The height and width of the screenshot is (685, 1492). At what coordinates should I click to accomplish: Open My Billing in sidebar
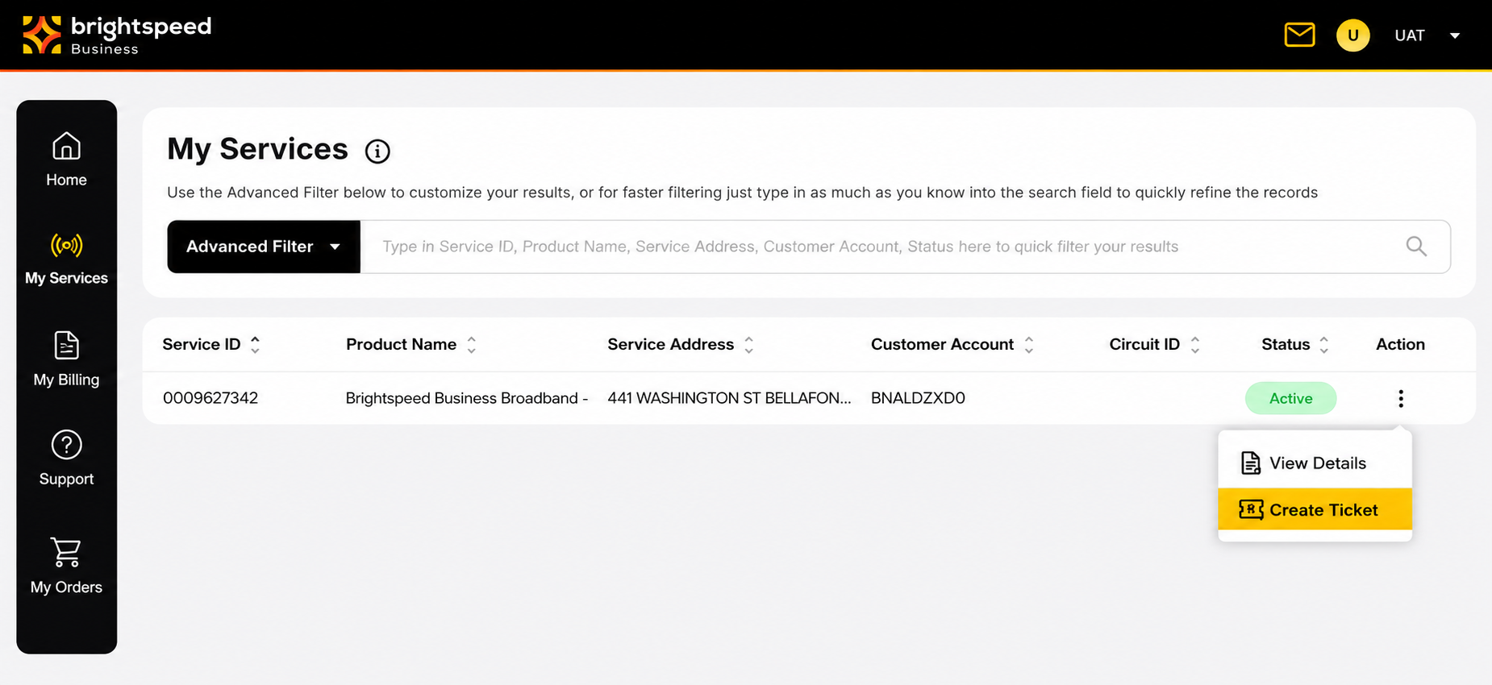pyautogui.click(x=66, y=359)
